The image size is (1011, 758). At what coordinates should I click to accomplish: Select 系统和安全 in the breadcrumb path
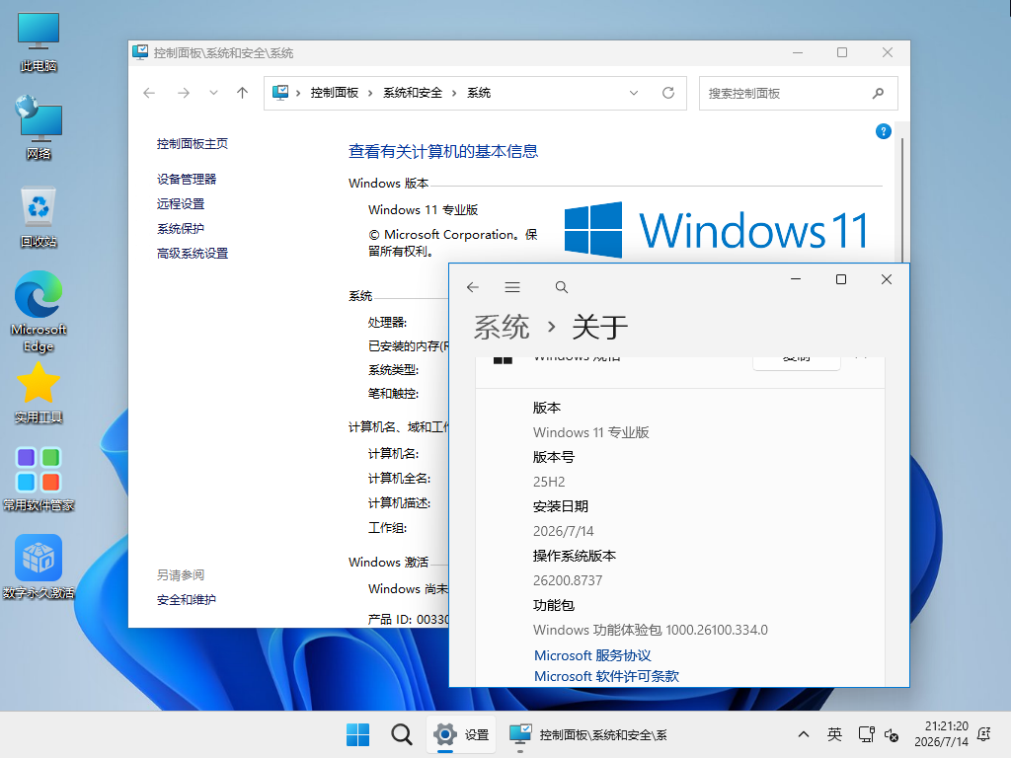tap(413, 93)
